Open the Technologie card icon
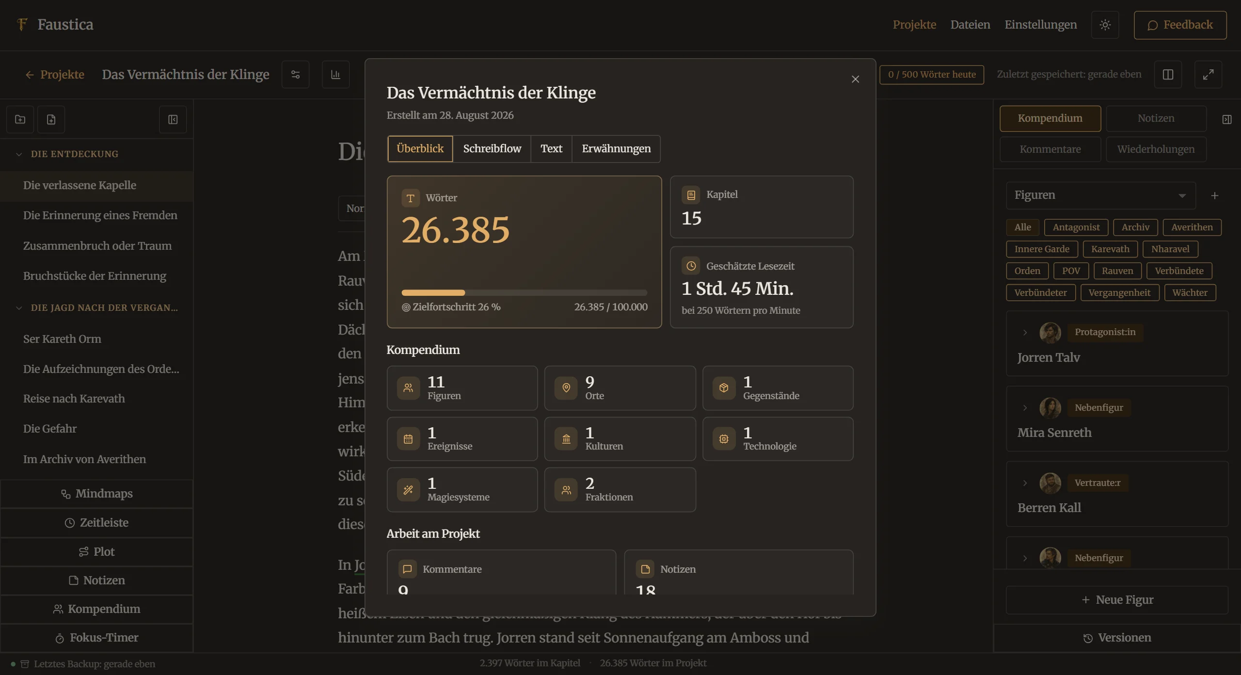The height and width of the screenshot is (675, 1241). click(x=724, y=439)
